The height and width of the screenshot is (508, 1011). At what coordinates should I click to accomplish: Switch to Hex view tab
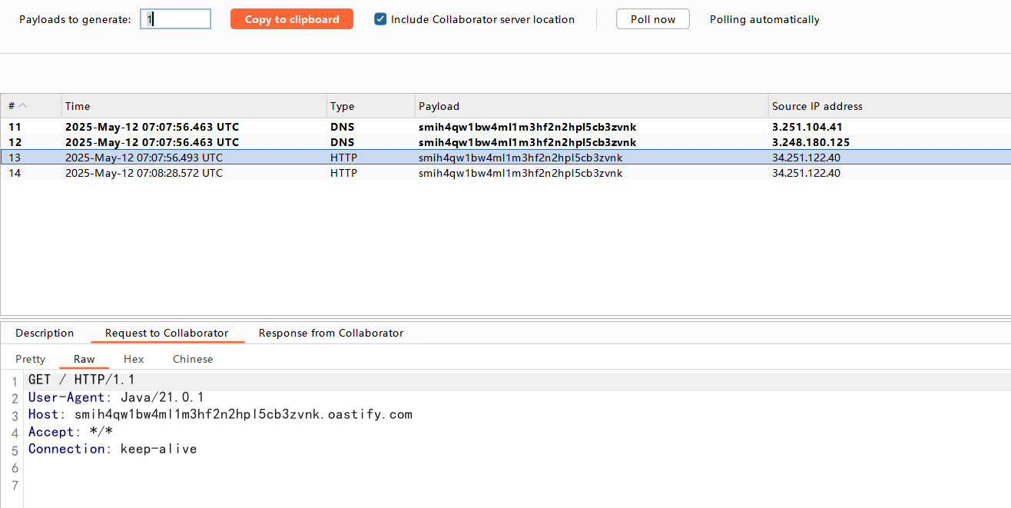tap(134, 359)
